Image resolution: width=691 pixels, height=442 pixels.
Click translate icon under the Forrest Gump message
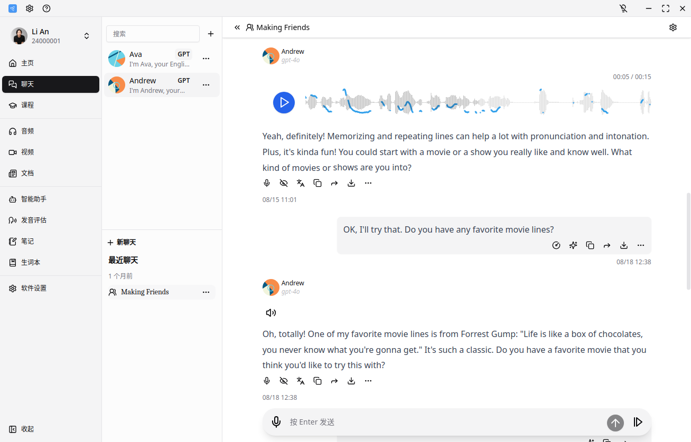coord(301,381)
